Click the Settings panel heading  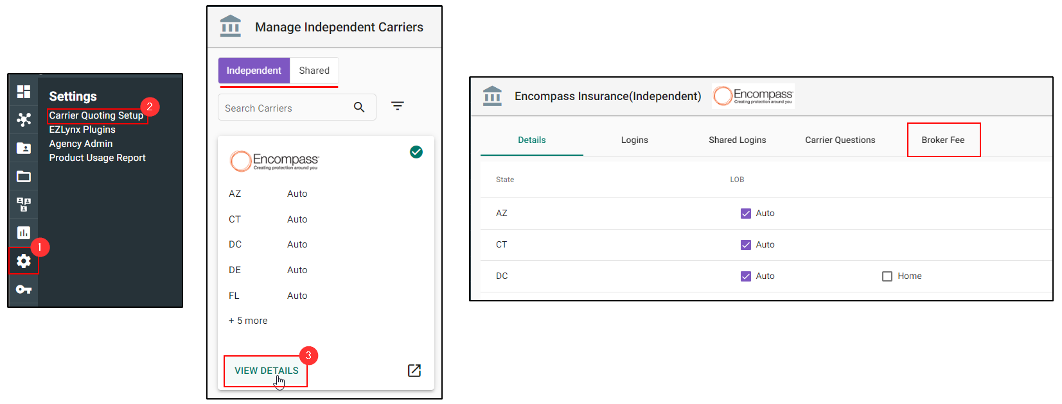(x=73, y=96)
